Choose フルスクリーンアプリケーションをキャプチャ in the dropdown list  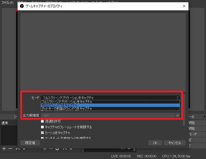pos(110,102)
